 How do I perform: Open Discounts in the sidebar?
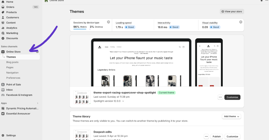(12, 39)
